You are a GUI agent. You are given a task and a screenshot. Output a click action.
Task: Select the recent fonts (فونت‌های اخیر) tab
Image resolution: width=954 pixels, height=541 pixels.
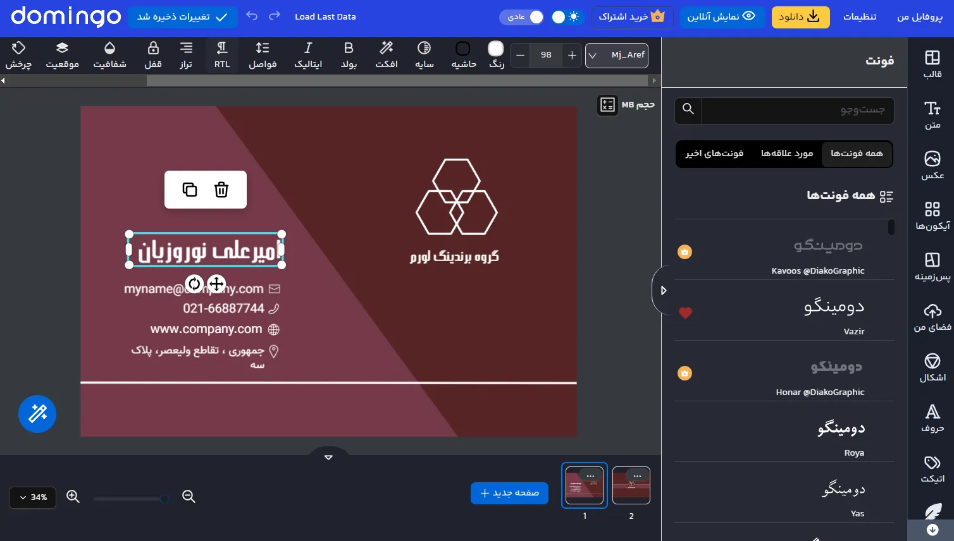click(714, 154)
